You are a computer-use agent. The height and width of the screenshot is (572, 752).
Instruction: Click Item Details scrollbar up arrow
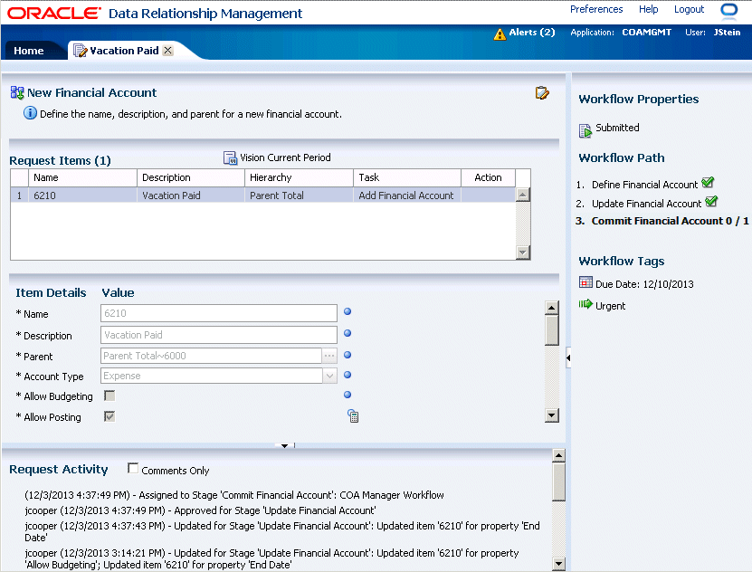click(552, 308)
